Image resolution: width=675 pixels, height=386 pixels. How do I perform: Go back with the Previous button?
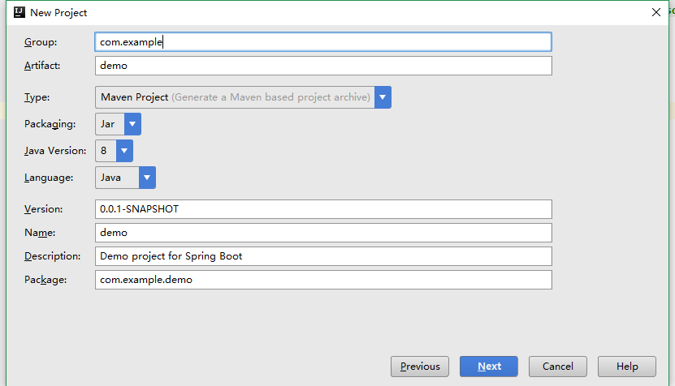coord(420,367)
